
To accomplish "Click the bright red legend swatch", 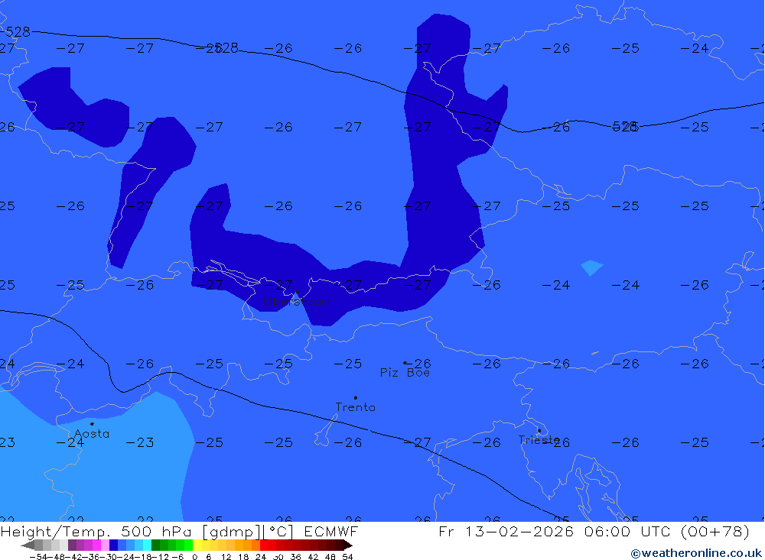I will point(264,545).
